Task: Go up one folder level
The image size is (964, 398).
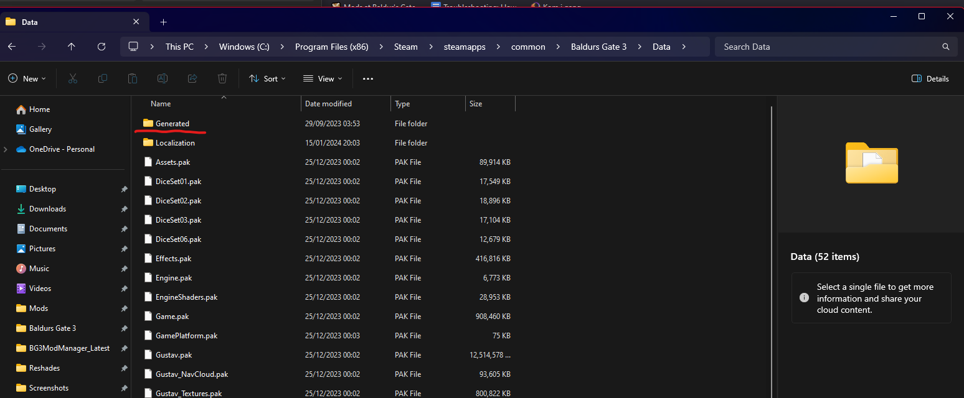Action: [x=72, y=47]
